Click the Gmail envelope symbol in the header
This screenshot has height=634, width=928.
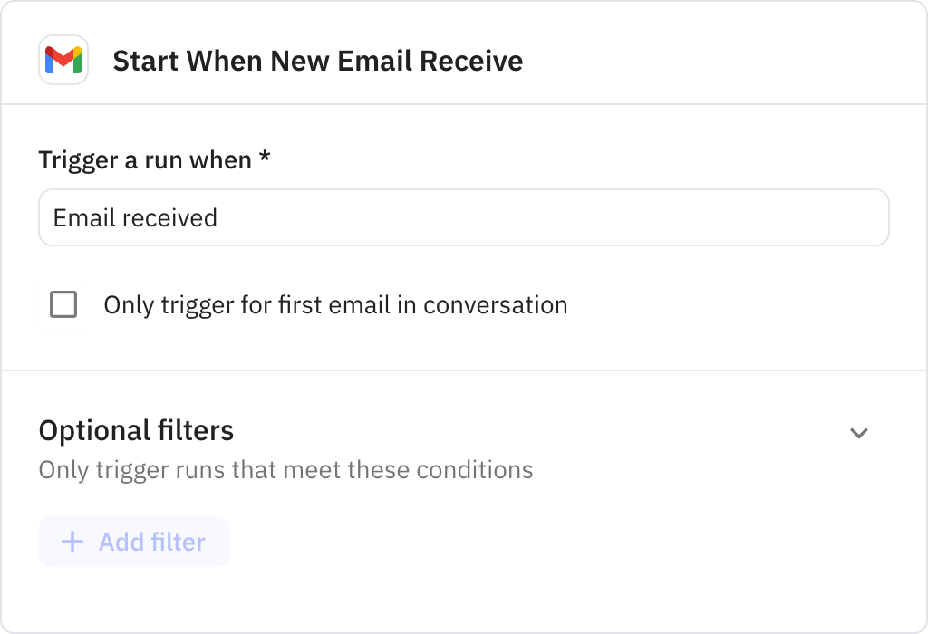(x=63, y=61)
